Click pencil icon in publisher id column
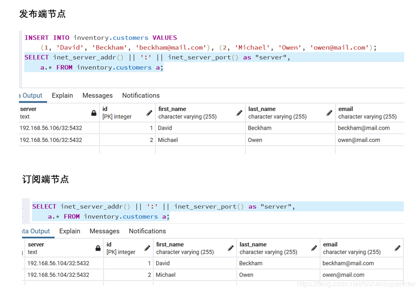This screenshot has height=292, width=420. pos(149,113)
